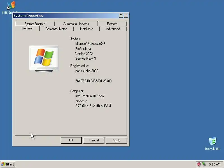
Task: Click the 'Version 2002' text
Action: coord(84,54)
